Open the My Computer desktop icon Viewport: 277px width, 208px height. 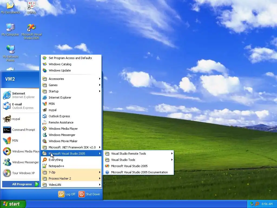tap(10, 30)
